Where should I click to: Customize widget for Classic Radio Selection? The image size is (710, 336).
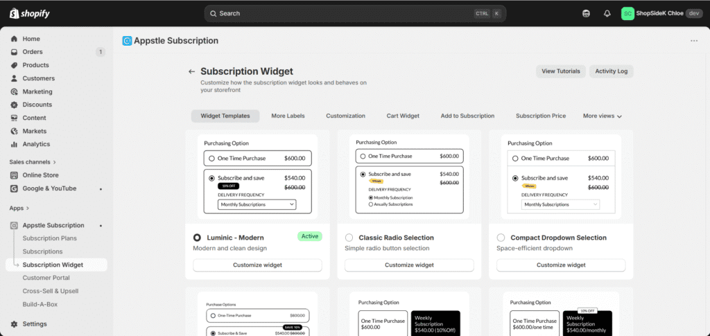click(x=409, y=265)
